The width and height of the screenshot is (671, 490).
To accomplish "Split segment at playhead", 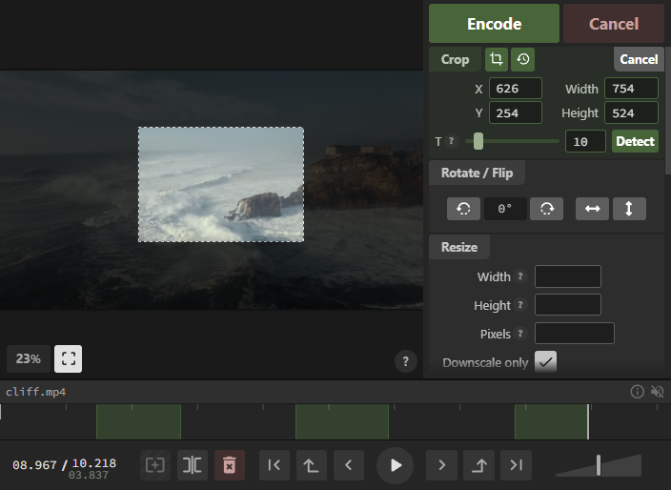I will (193, 465).
